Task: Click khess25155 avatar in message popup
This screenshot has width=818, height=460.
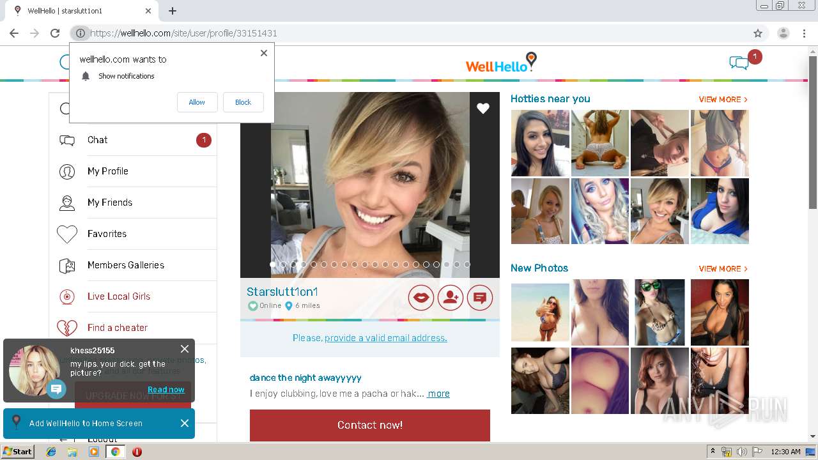Action: (35, 371)
